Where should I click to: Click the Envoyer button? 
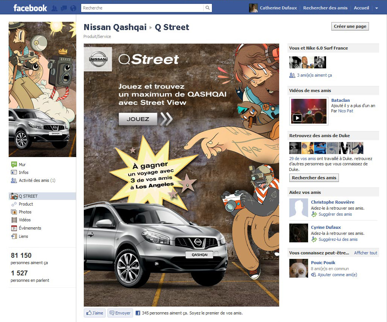pyautogui.click(x=120, y=313)
